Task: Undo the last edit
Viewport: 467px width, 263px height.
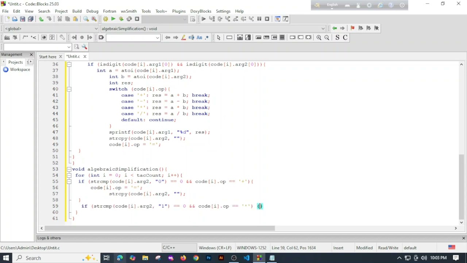Action: [x=41, y=19]
